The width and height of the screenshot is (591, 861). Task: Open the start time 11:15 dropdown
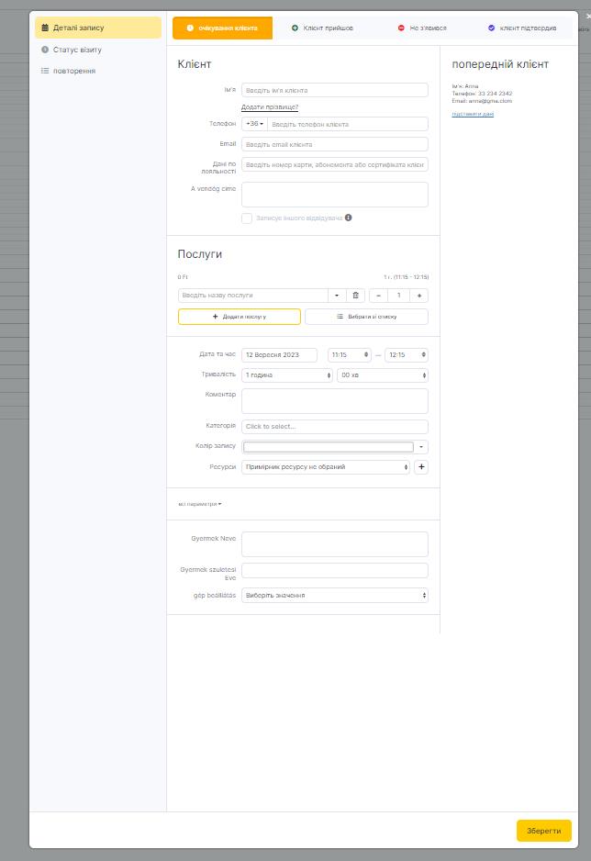click(350, 354)
